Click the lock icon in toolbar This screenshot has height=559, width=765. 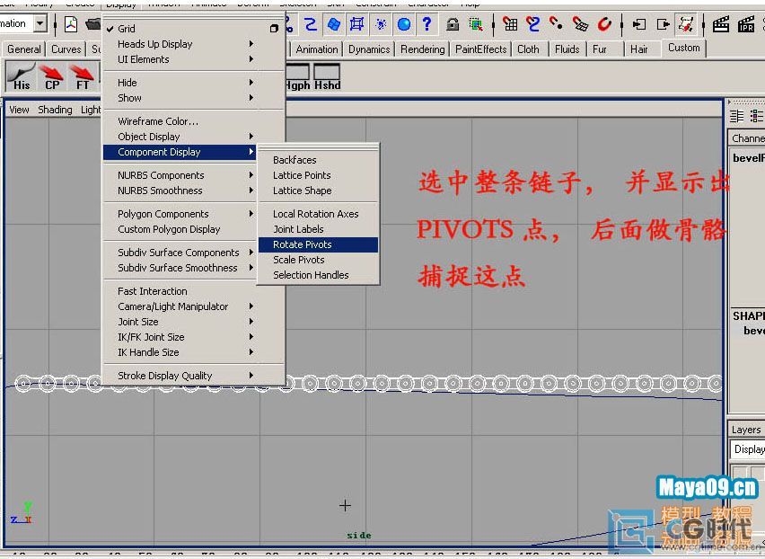[x=453, y=24]
